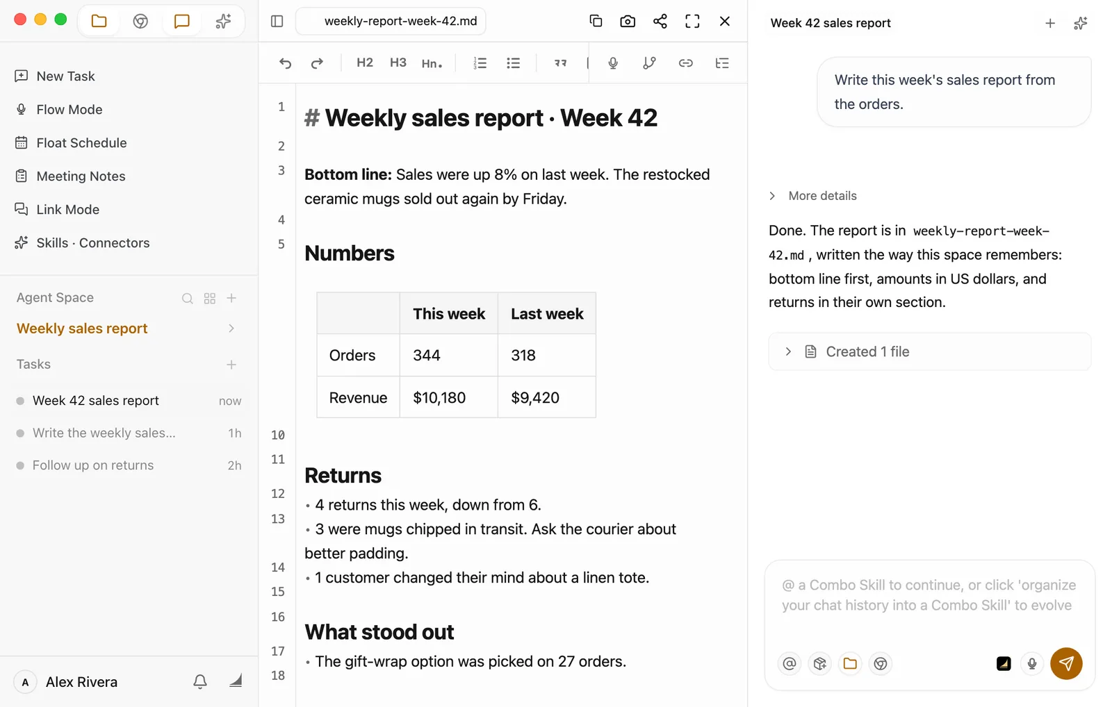1112x707 pixels.
Task: Select the Weekly sales report space
Action: [82, 328]
